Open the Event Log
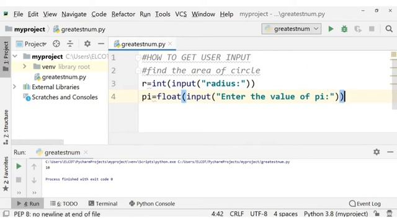This screenshot has height=223, width=397. [365, 204]
